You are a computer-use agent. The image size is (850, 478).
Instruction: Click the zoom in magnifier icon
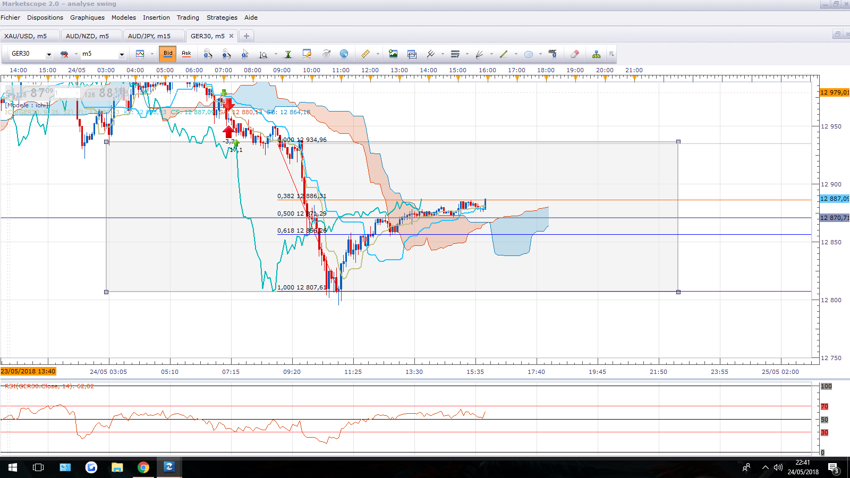pos(208,54)
